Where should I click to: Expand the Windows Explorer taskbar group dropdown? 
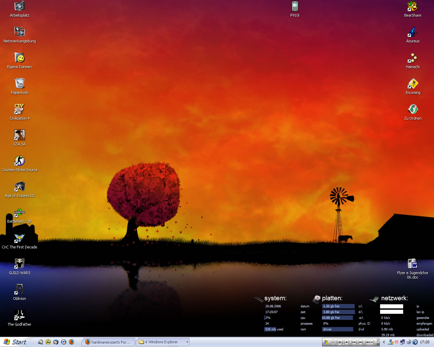pos(187,342)
